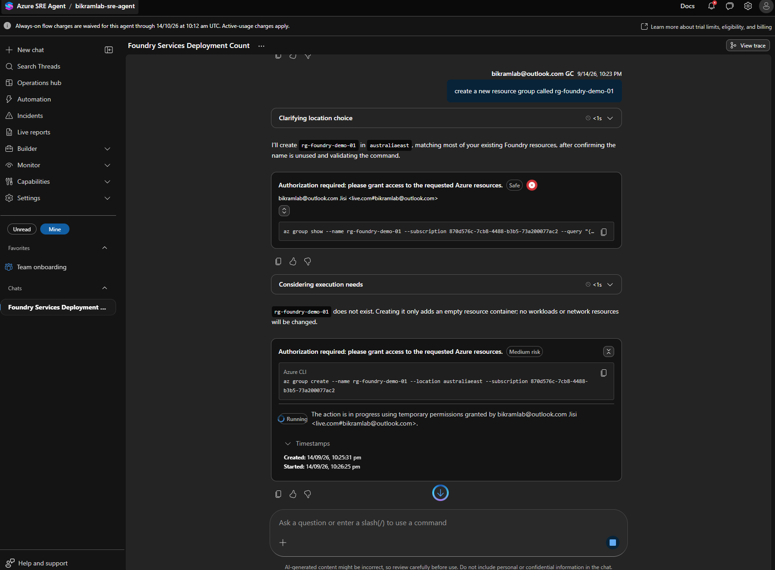Collapse the Chats section
This screenshot has width=775, height=570.
coord(105,288)
